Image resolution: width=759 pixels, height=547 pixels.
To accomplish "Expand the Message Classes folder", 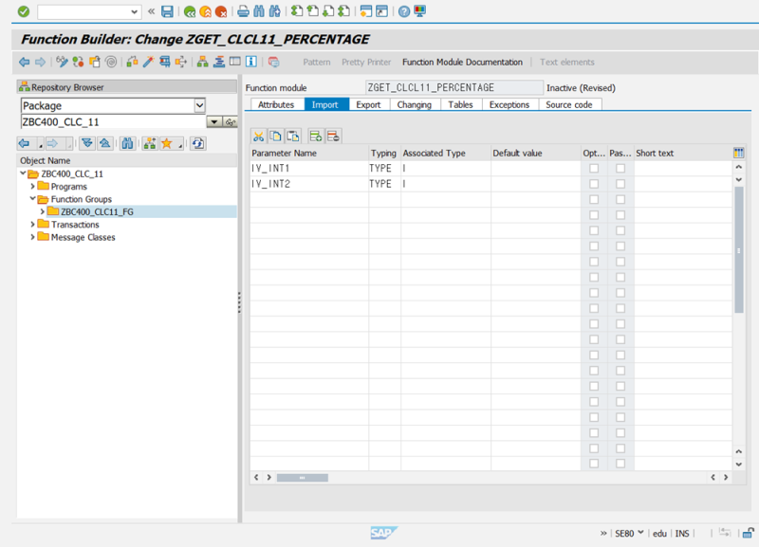I will (32, 237).
